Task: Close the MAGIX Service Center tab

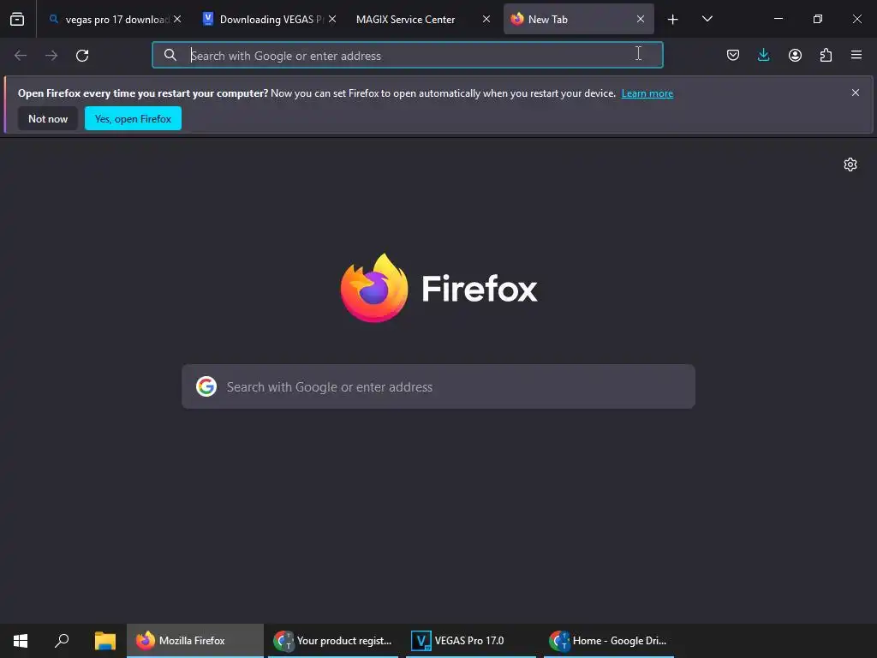Action: [486, 19]
